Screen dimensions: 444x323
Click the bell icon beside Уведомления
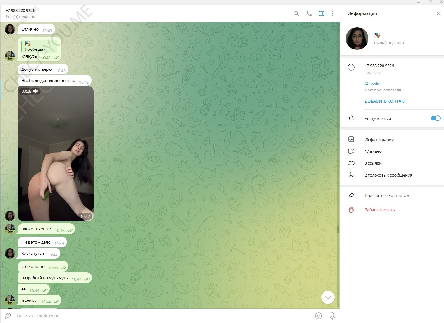[351, 119]
